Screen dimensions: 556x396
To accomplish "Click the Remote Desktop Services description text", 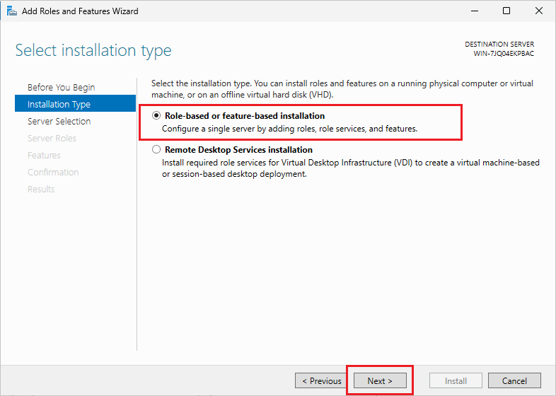I will [x=350, y=168].
